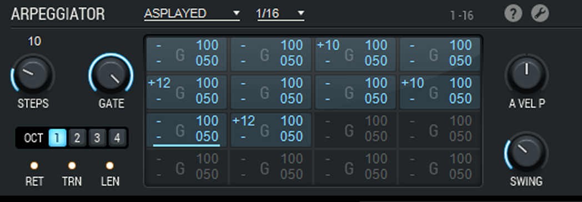The image size is (582, 202).
Task: Click velocity 100 in step 4
Action: (x=460, y=46)
